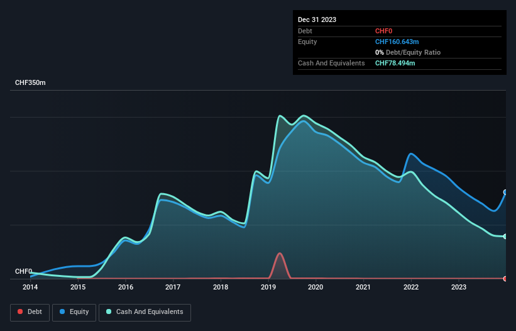Click the 2021 x-axis label
The image size is (516, 331).
pyautogui.click(x=363, y=287)
